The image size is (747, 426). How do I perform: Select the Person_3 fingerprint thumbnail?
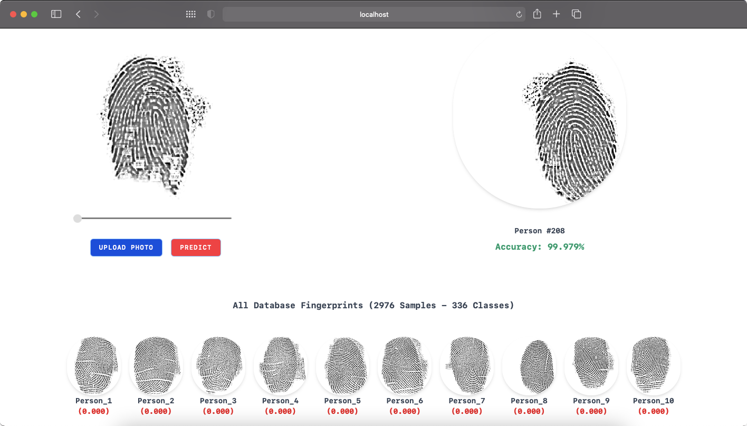click(x=218, y=365)
